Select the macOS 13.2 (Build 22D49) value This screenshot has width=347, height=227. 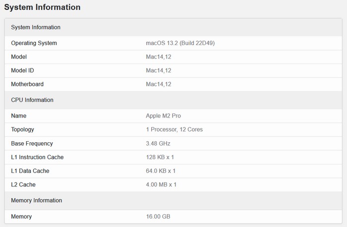[x=180, y=43]
